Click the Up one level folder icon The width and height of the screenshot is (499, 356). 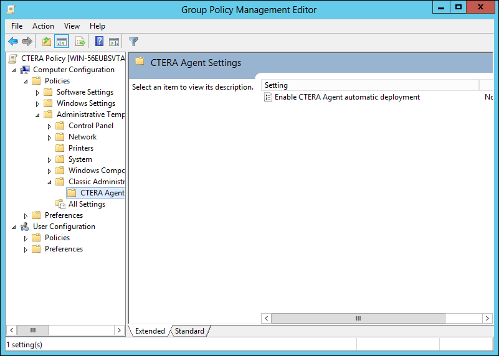pos(47,41)
